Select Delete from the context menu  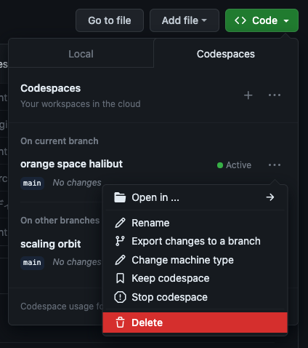click(195, 323)
